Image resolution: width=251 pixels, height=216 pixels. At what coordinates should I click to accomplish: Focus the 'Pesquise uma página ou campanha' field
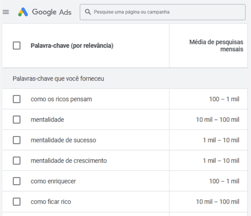pyautogui.click(x=166, y=12)
